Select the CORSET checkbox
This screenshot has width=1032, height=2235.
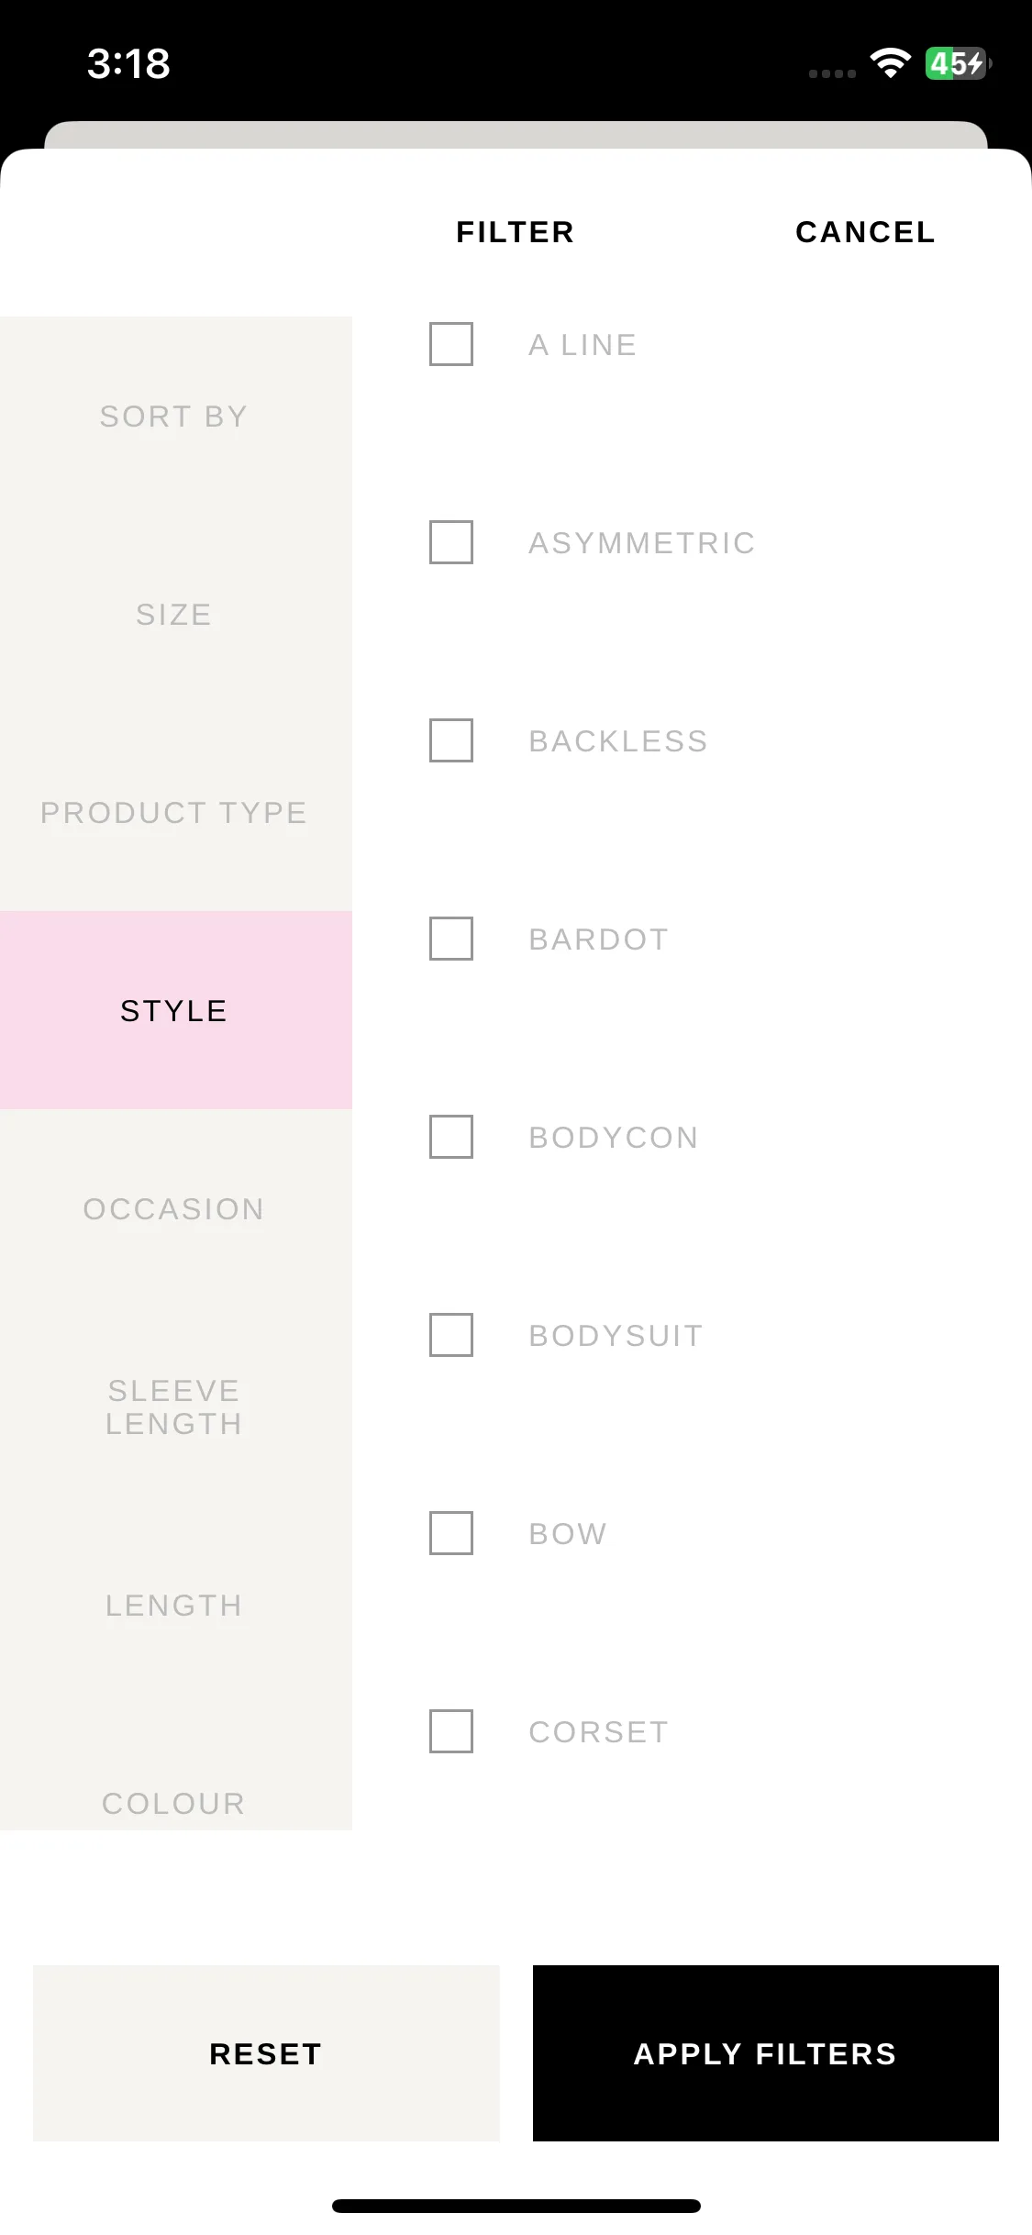451,1731
